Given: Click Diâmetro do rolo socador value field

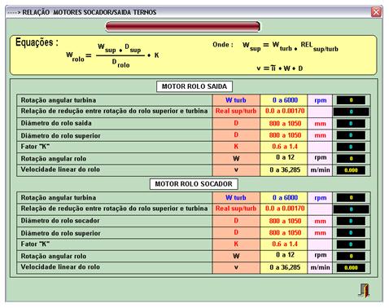Looking at the screenshot, I should [351, 221].
